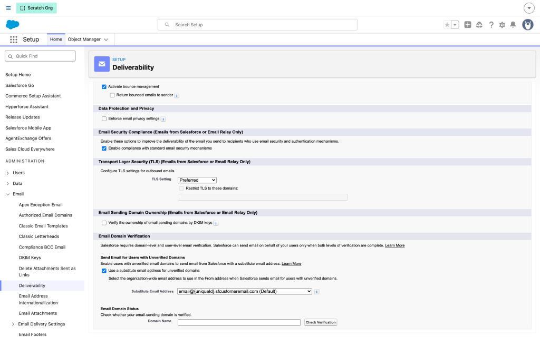This screenshot has height=337, width=540.
Task: Click Learn More link for domain verification
Action: pyautogui.click(x=394, y=245)
